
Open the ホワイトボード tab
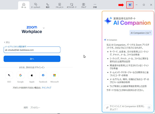click(x=72, y=5)
